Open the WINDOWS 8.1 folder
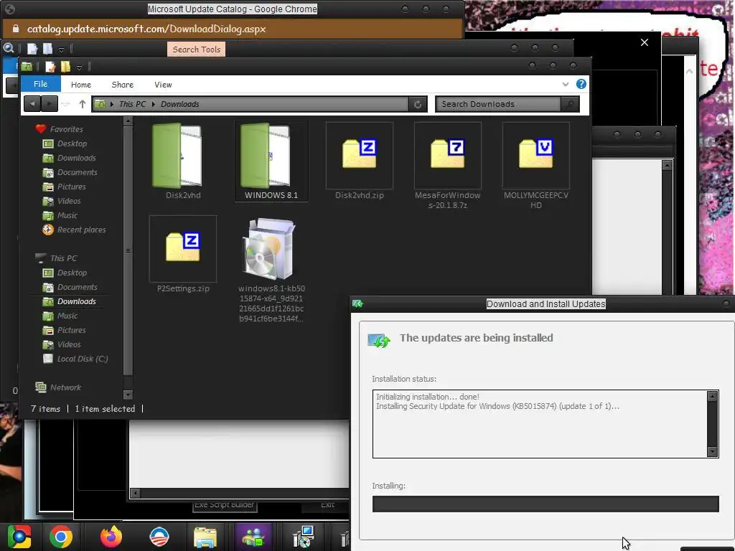Screen dimensions: 735x551 pos(271,161)
